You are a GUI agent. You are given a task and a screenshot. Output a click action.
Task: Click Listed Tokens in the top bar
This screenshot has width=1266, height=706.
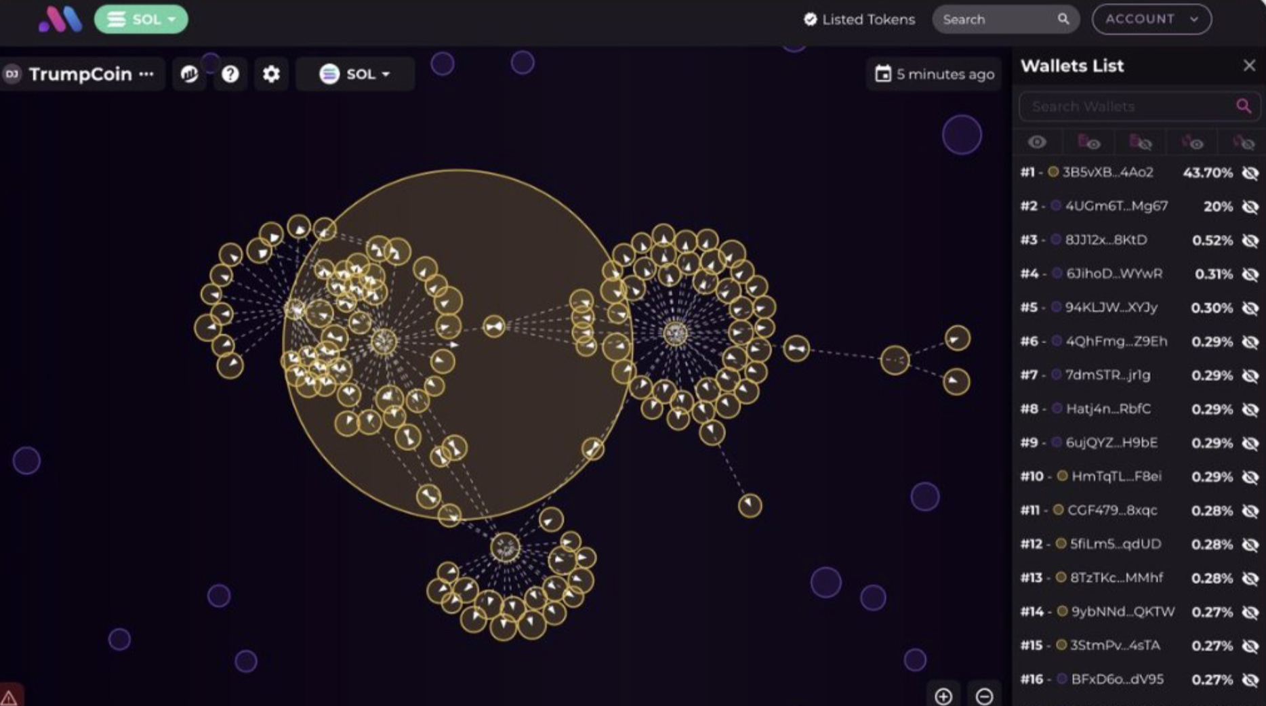point(859,19)
